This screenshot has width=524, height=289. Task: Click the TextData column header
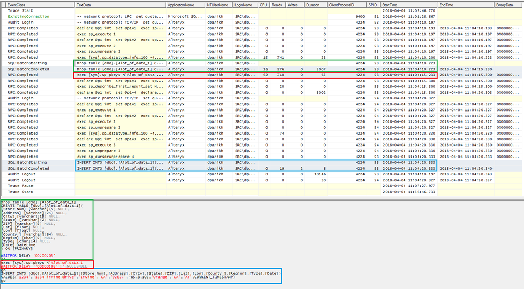click(120, 5)
